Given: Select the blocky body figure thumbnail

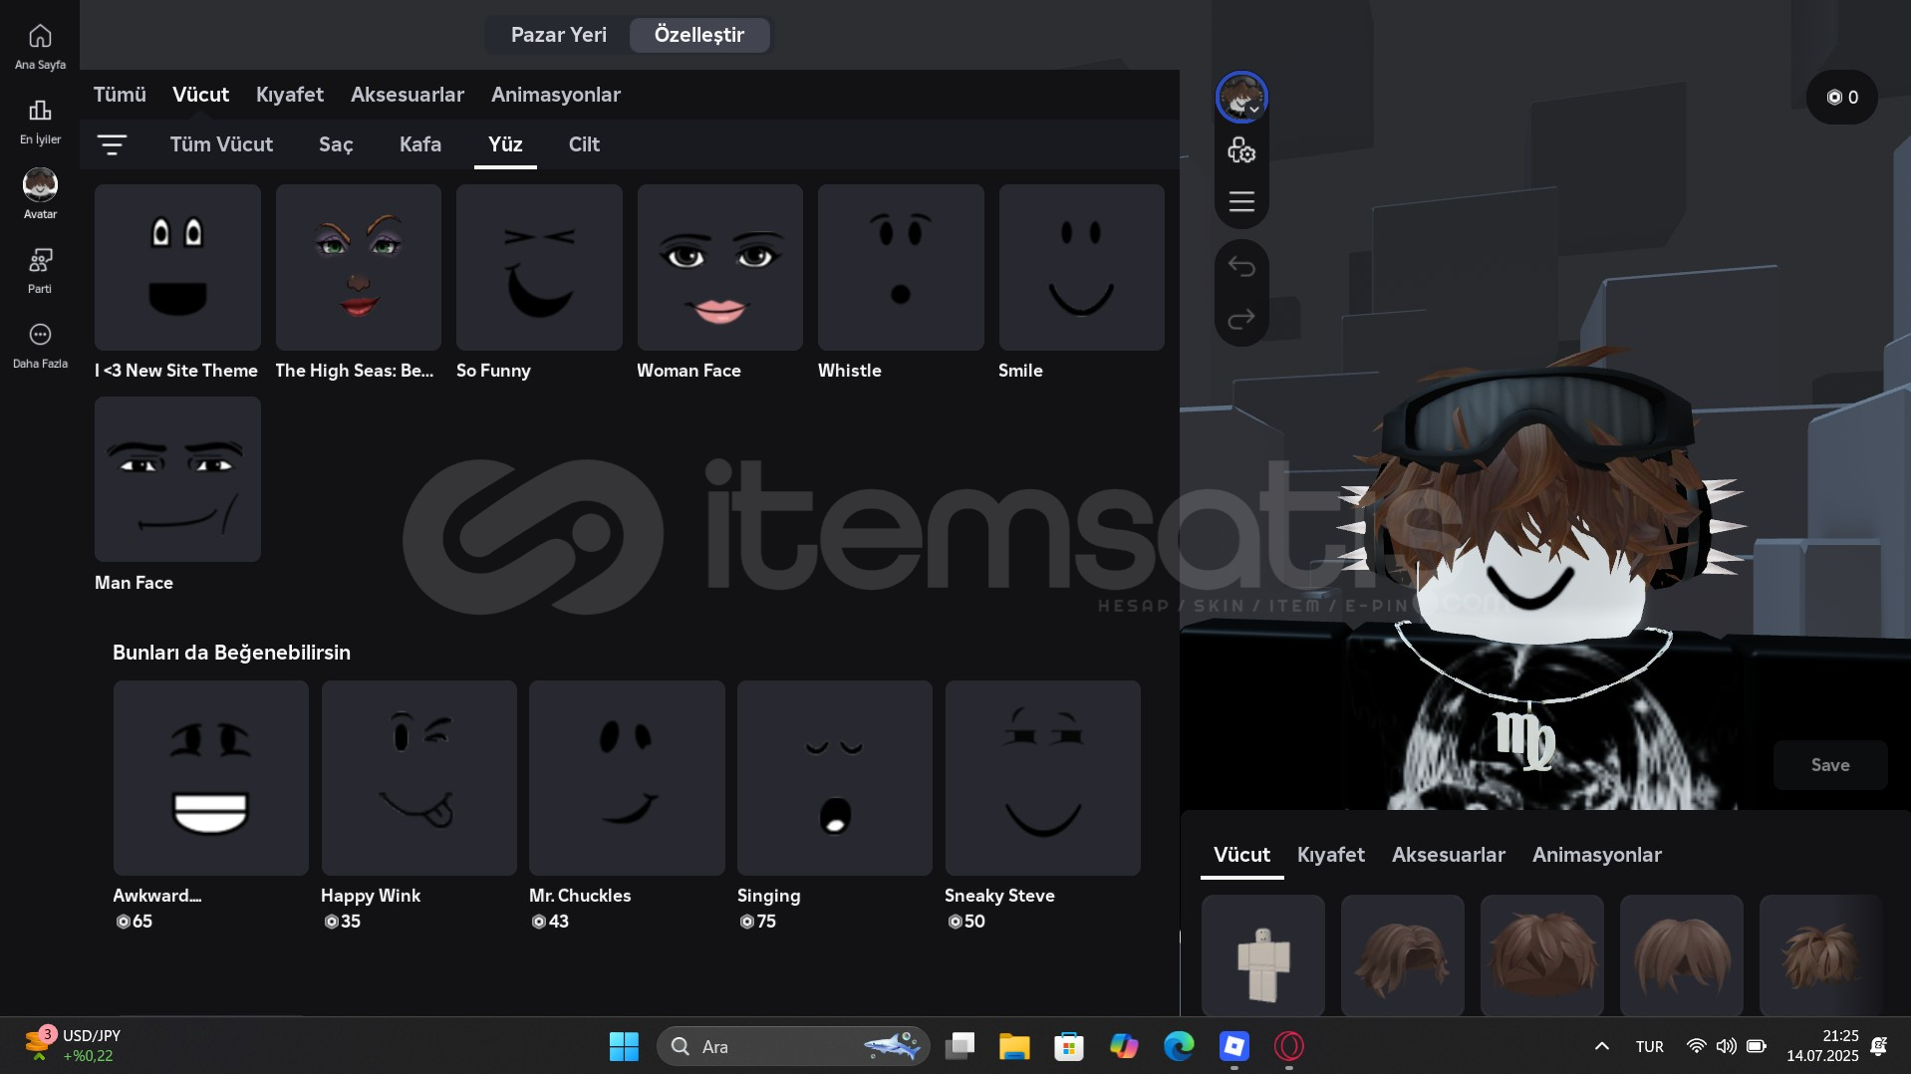Looking at the screenshot, I should (1263, 955).
